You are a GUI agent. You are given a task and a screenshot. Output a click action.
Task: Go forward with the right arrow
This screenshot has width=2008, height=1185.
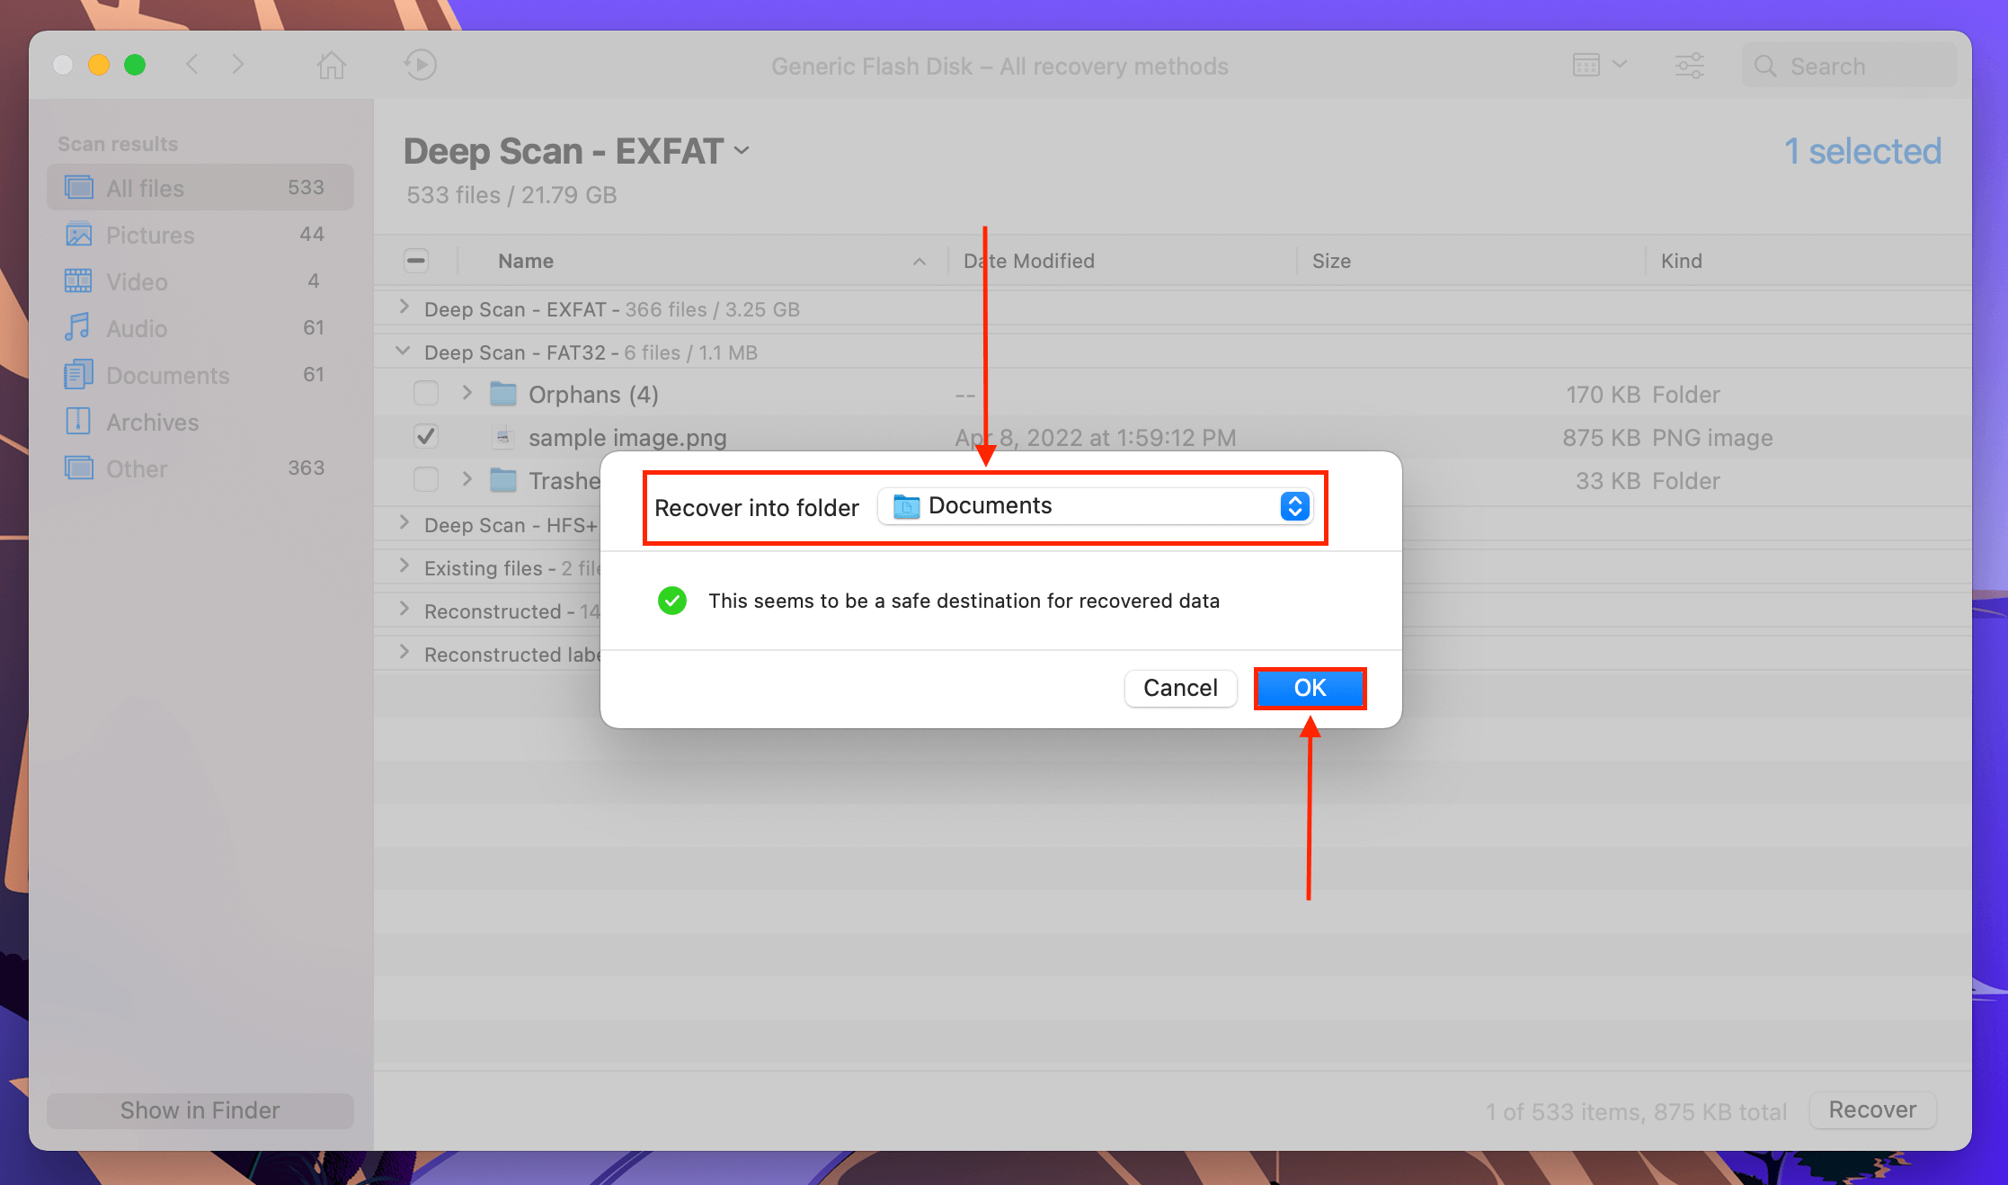coord(238,64)
